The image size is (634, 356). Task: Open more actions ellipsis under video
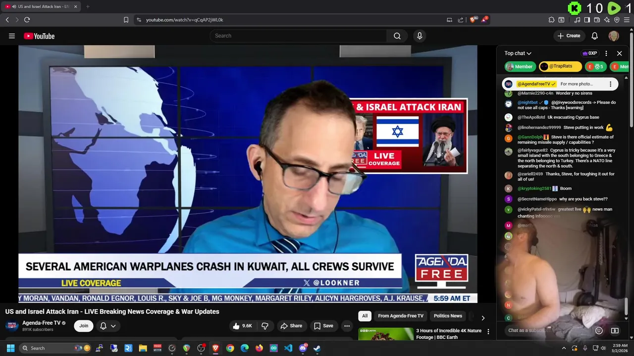(x=347, y=326)
